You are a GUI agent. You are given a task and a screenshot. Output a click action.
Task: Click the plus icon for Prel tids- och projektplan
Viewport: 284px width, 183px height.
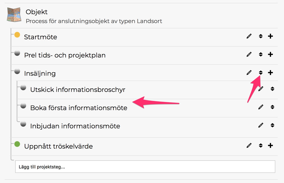[270, 55]
